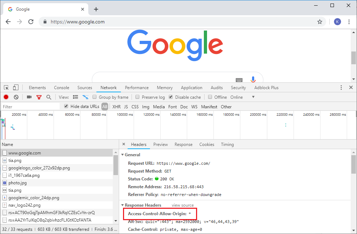Stop recording network log (red circle)
357x234 pixels.
pyautogui.click(x=6, y=97)
